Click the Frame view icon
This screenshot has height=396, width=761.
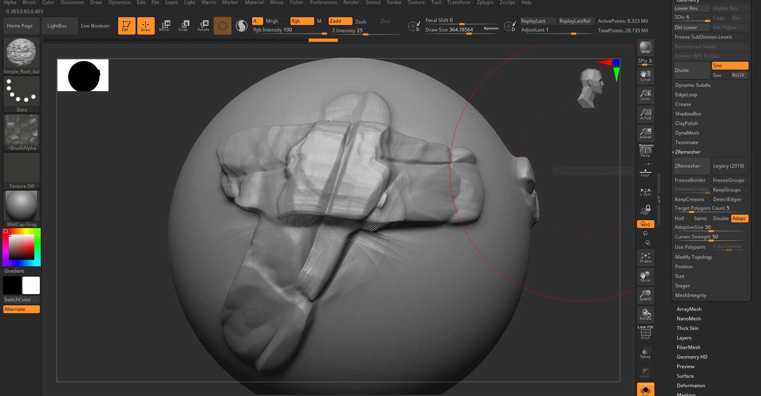coord(645,257)
